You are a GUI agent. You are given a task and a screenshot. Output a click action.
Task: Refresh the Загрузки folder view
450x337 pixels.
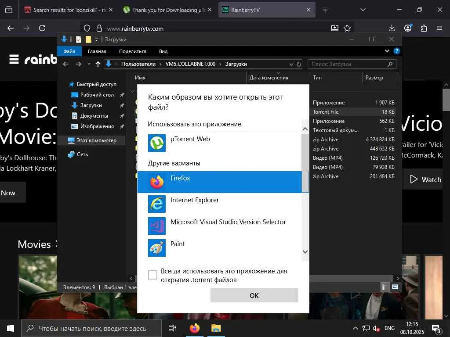tap(299, 64)
